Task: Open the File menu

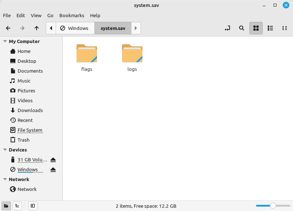Action: tap(7, 15)
